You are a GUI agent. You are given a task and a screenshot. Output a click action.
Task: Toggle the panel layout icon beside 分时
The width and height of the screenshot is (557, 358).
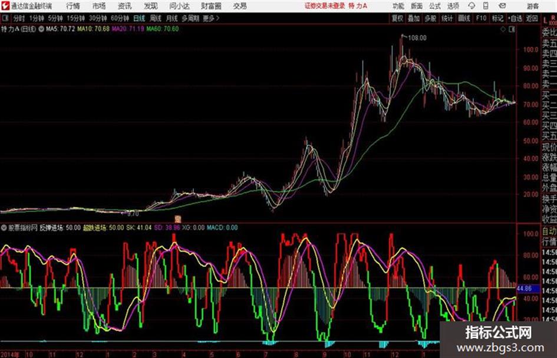5,18
